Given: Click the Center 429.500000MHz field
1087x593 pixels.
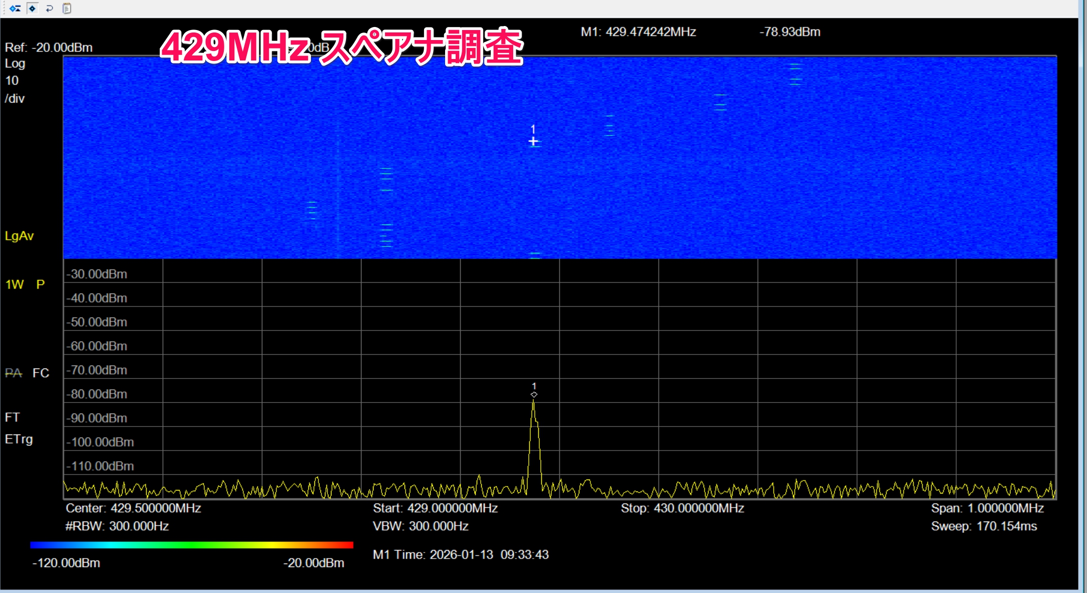Looking at the screenshot, I should pos(133,508).
